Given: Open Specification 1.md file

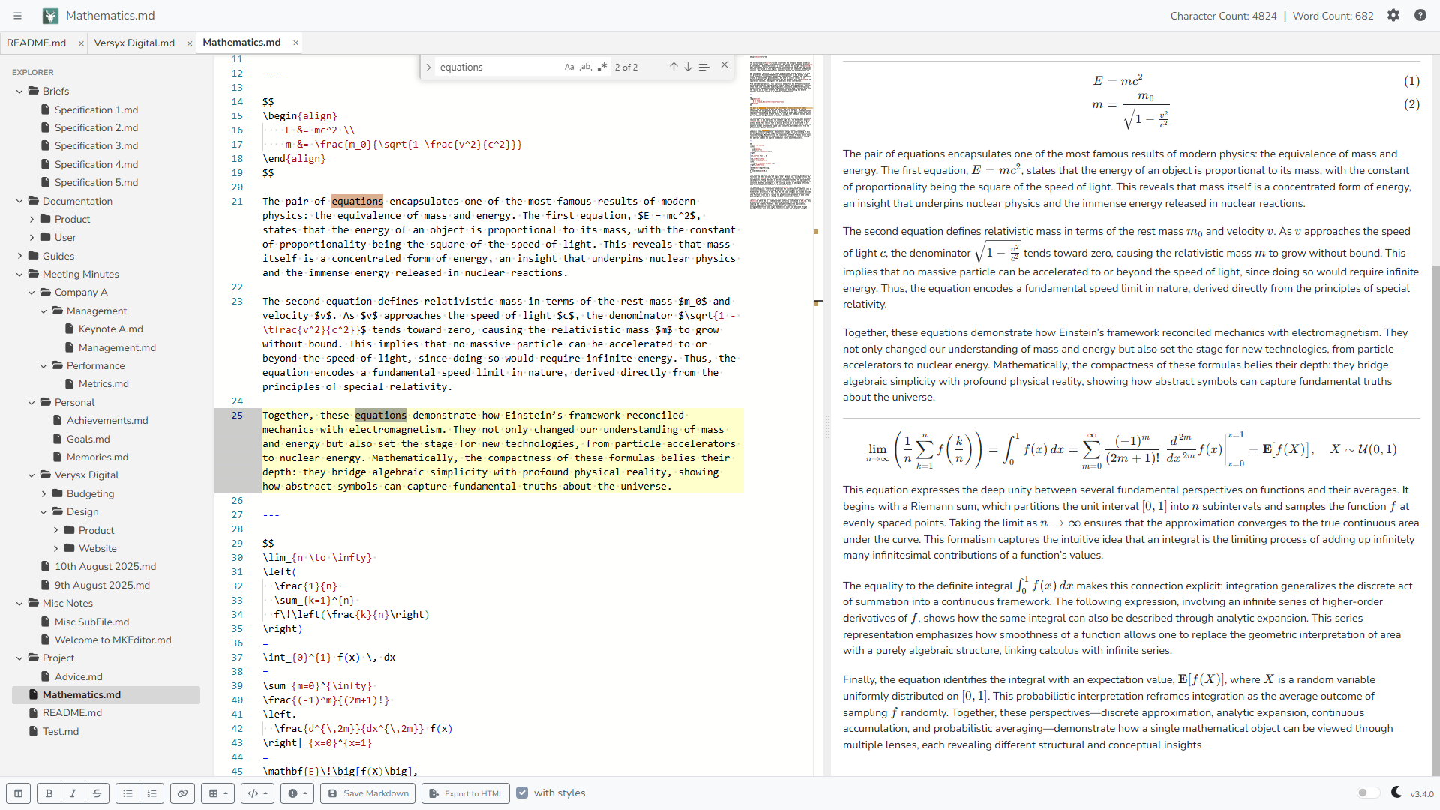Looking at the screenshot, I should pos(96,109).
